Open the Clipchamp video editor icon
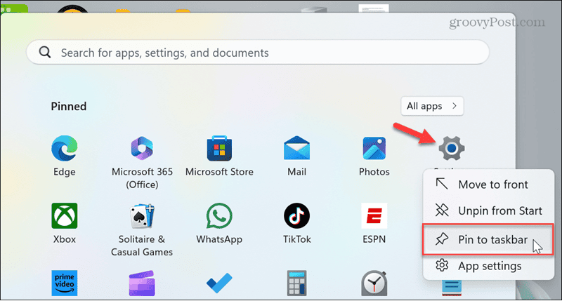This screenshot has width=562, height=301. point(142,283)
